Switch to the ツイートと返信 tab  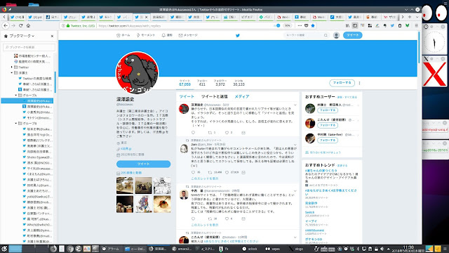point(214,97)
